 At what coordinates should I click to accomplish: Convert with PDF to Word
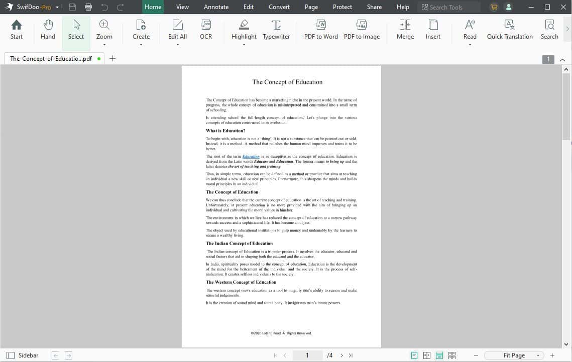[x=321, y=30]
